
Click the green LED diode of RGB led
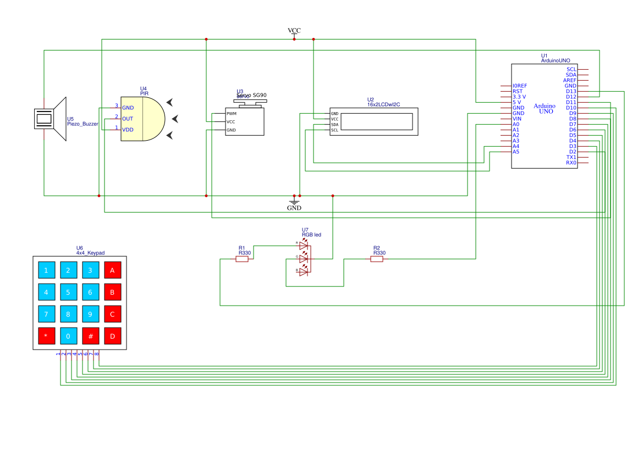pyautogui.click(x=304, y=258)
